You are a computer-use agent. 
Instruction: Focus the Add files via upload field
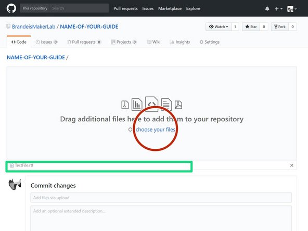(161, 198)
